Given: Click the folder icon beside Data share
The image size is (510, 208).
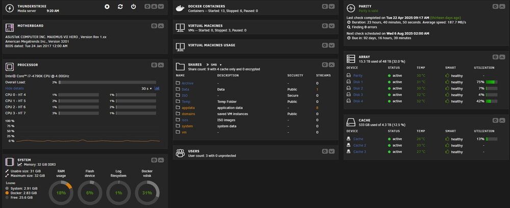Looking at the screenshot, I should (x=177, y=89).
